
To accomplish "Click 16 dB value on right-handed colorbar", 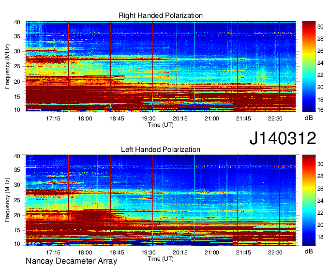I will tap(320, 110).
